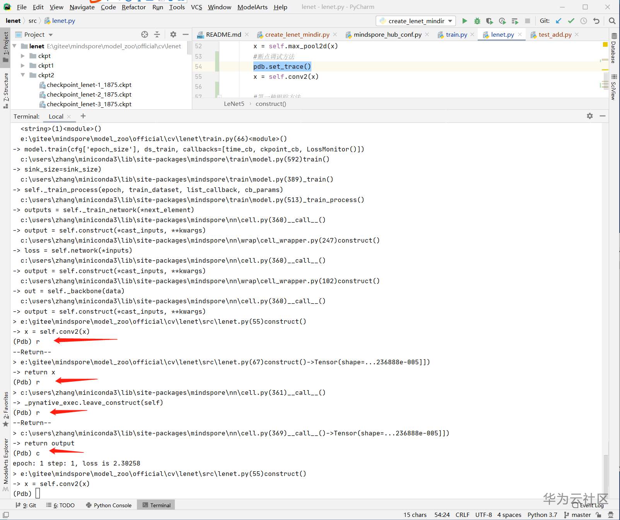Commit changes with green checkmark
Viewport: 620px width, 520px height.
(x=571, y=21)
